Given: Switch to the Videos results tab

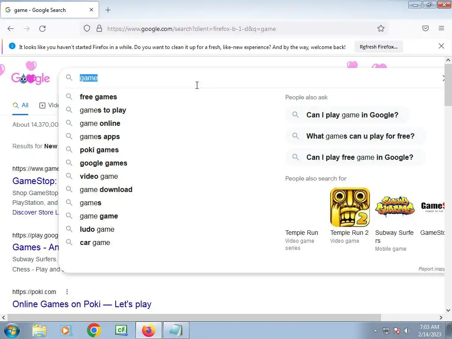Looking at the screenshot, I should coord(49,105).
